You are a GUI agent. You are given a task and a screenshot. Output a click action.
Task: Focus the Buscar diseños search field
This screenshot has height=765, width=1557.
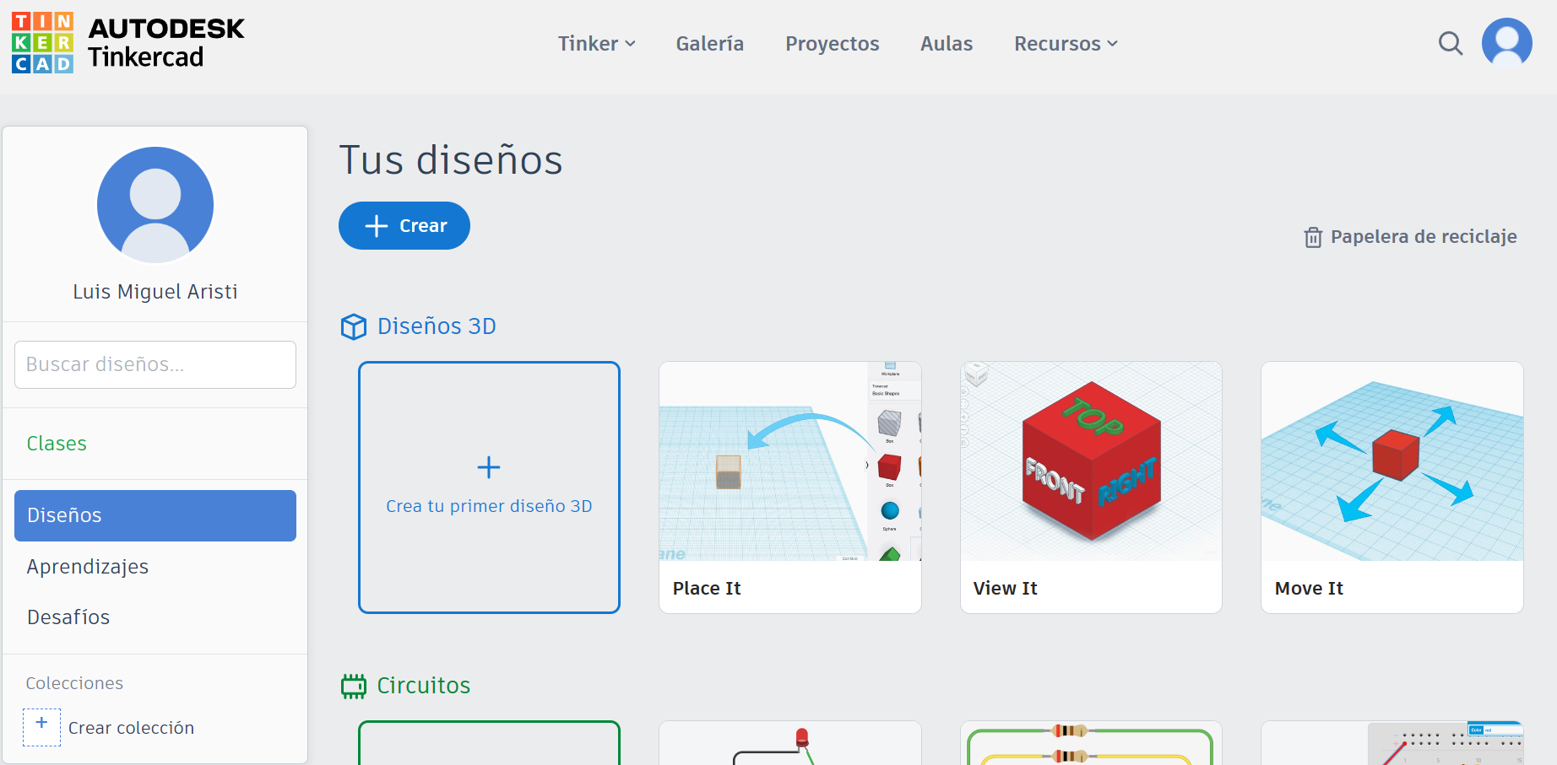point(155,364)
